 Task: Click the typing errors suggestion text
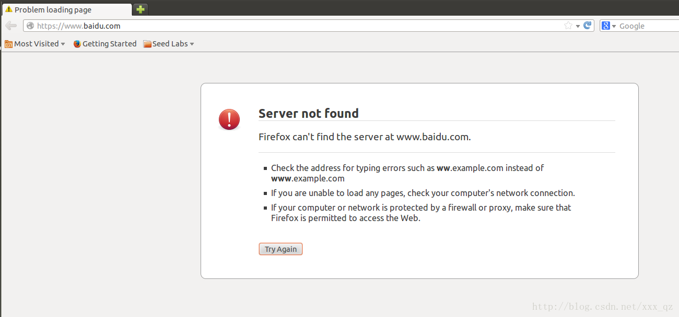click(407, 173)
